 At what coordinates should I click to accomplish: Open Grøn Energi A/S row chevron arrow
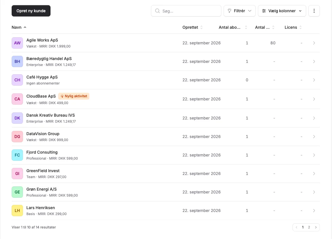[314, 192]
